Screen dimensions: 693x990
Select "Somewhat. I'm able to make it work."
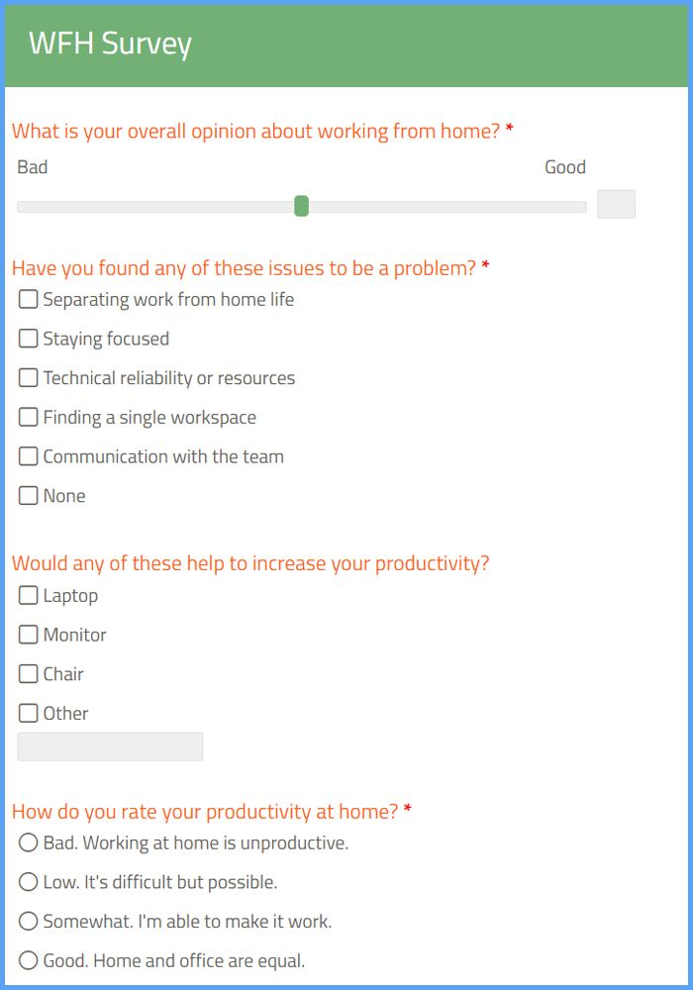pos(29,921)
